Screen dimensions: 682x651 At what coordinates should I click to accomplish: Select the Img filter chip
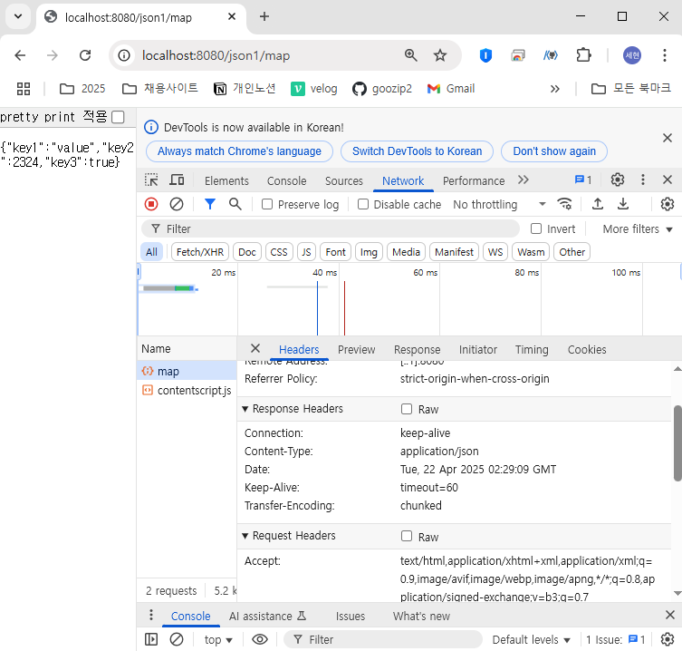tap(369, 252)
